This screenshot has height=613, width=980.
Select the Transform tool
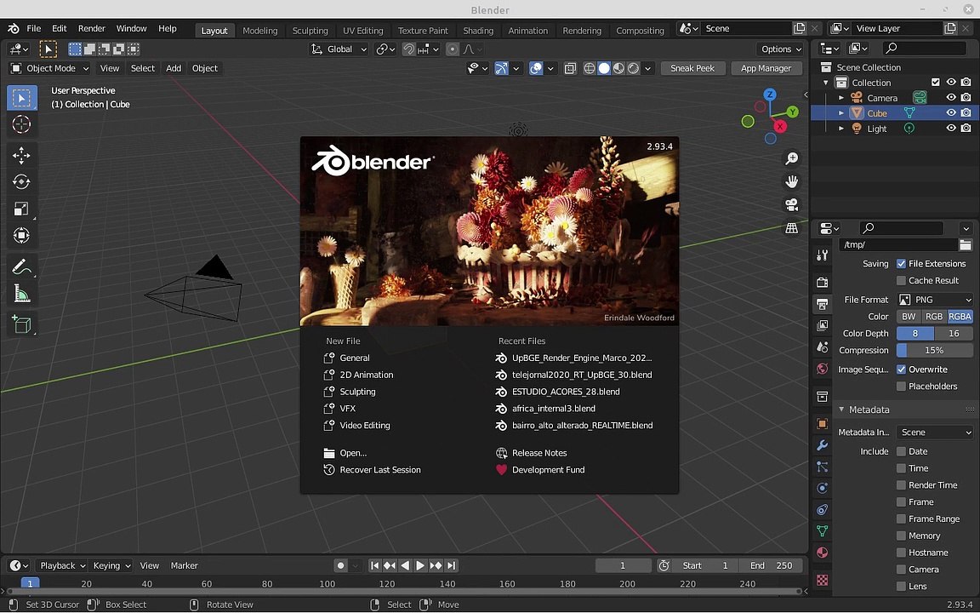pyautogui.click(x=21, y=236)
